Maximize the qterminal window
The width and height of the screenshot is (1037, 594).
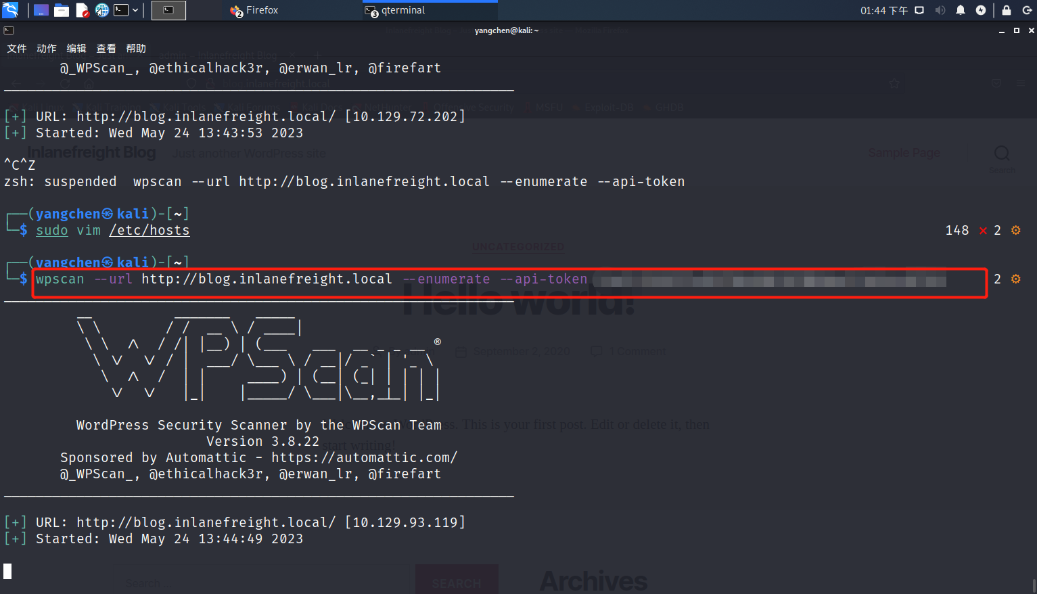click(1017, 30)
